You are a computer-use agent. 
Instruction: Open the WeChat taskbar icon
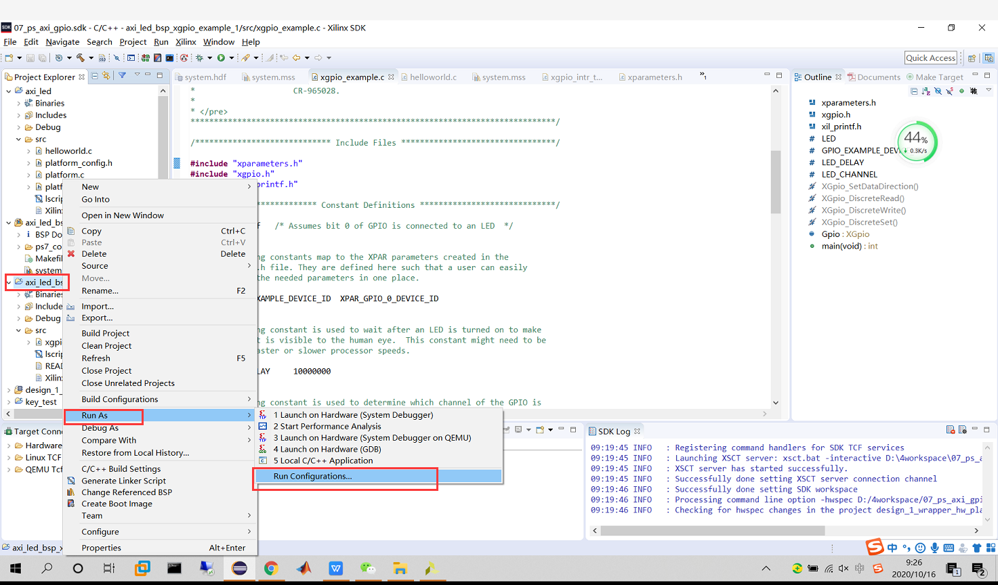pos(368,568)
